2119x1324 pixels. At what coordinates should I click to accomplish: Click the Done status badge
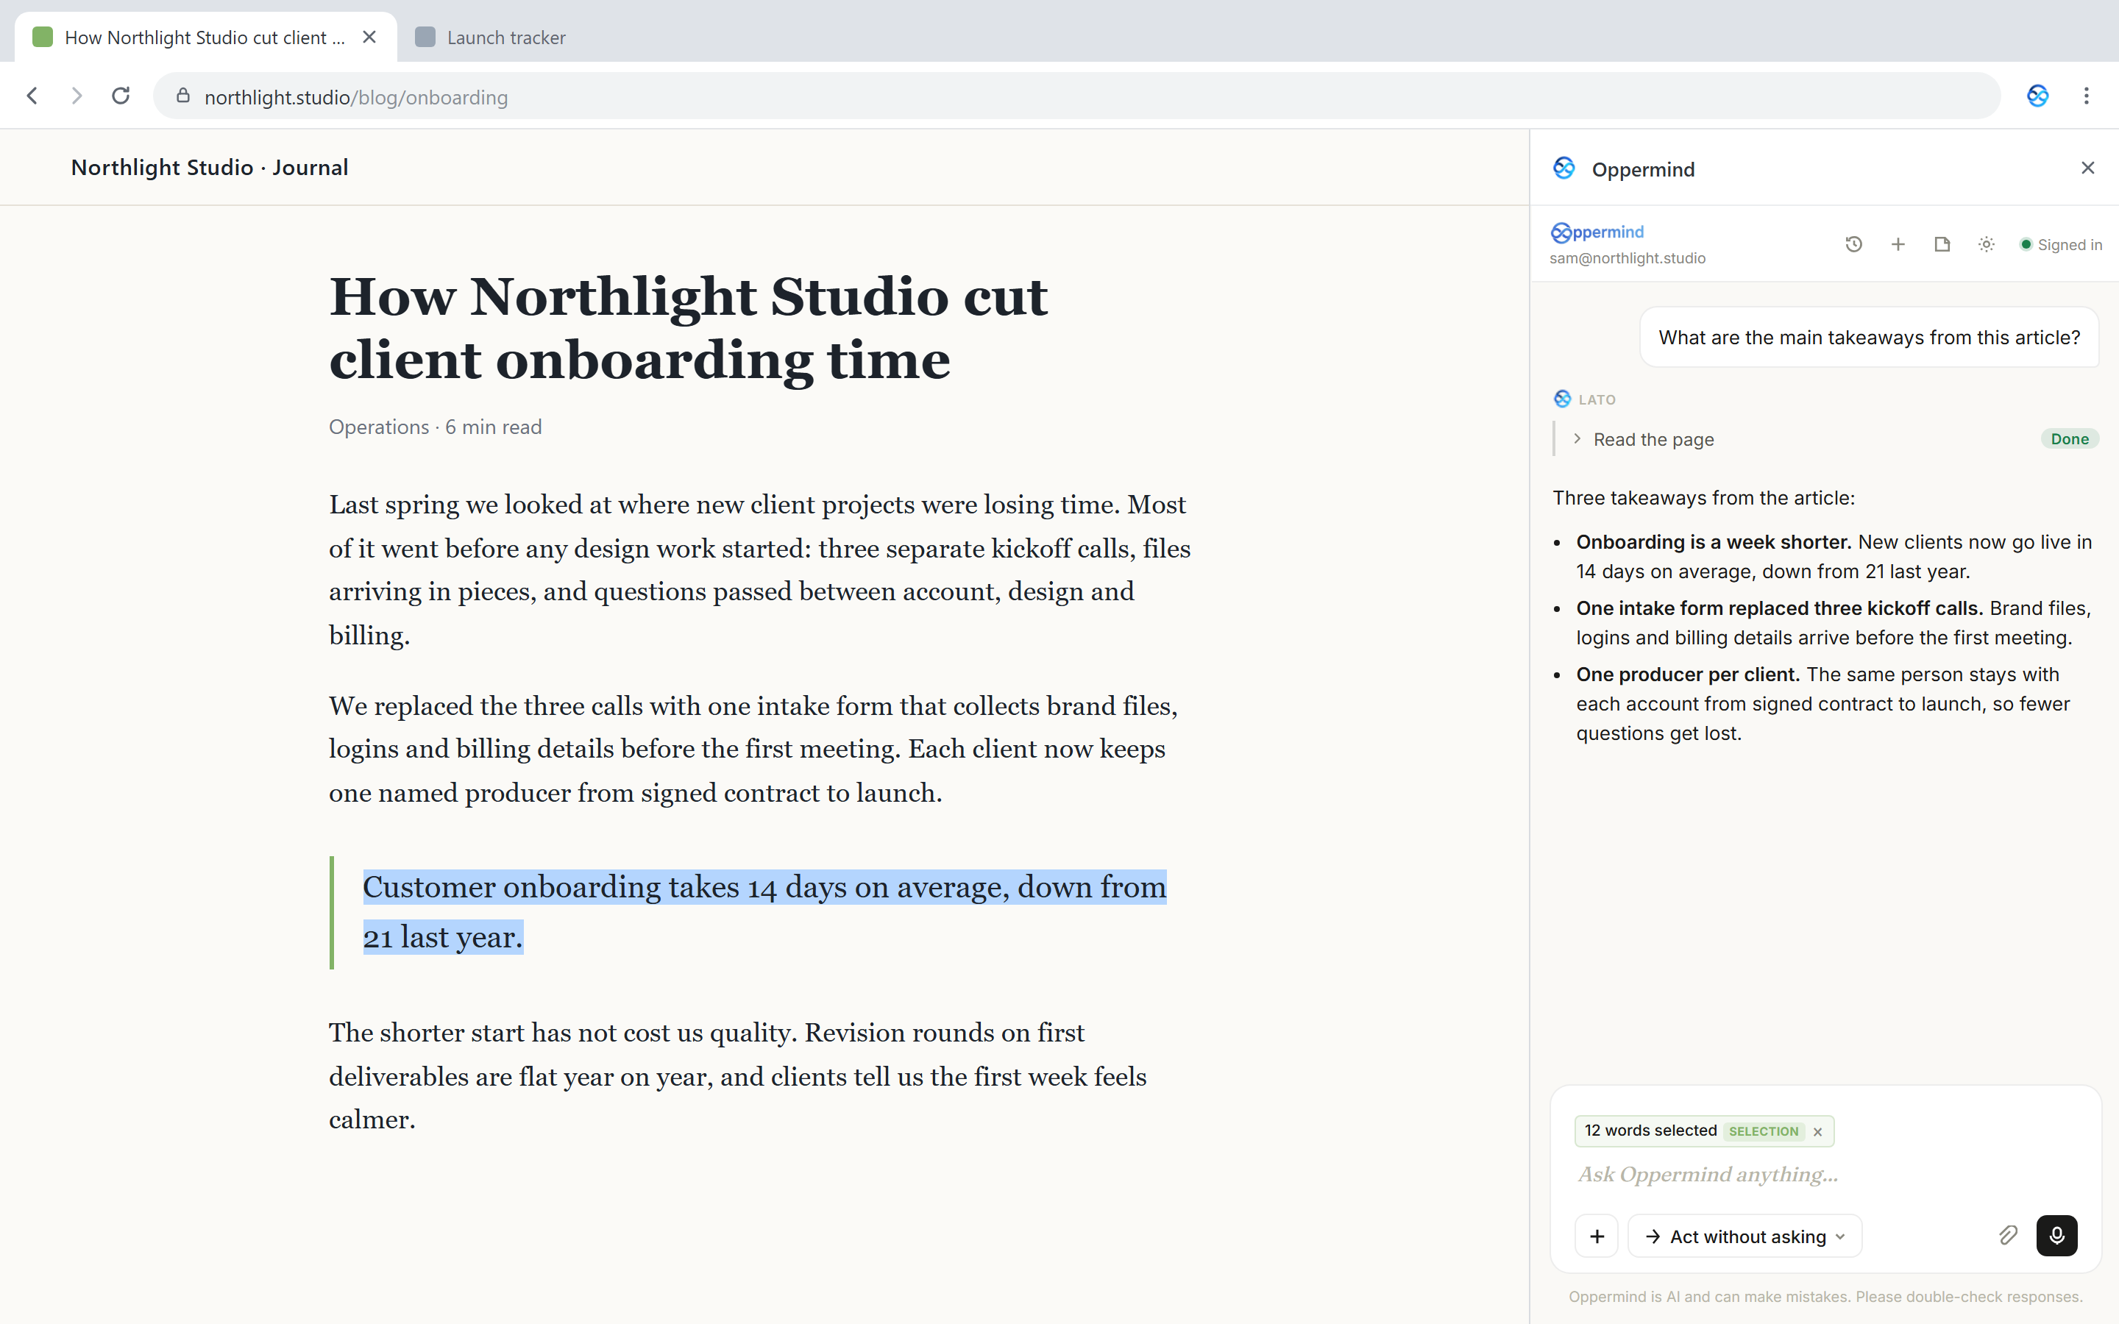[x=2069, y=440]
